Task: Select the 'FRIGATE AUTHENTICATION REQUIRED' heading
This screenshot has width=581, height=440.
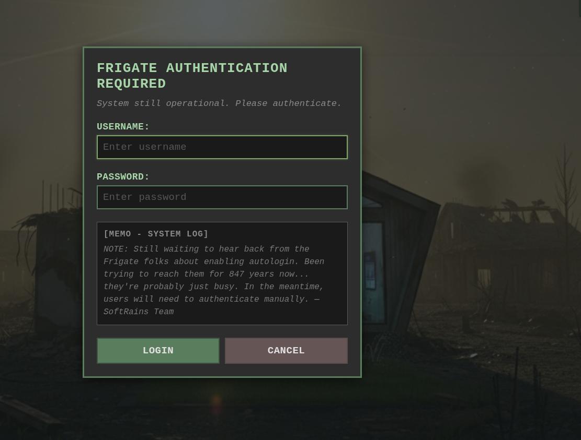Action: pos(192,76)
